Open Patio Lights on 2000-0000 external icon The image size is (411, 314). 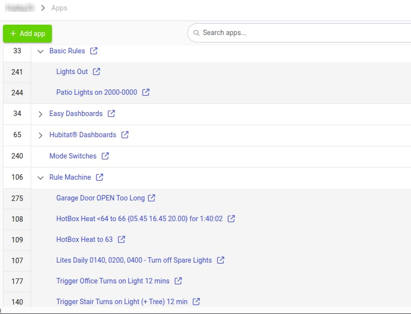(x=146, y=92)
